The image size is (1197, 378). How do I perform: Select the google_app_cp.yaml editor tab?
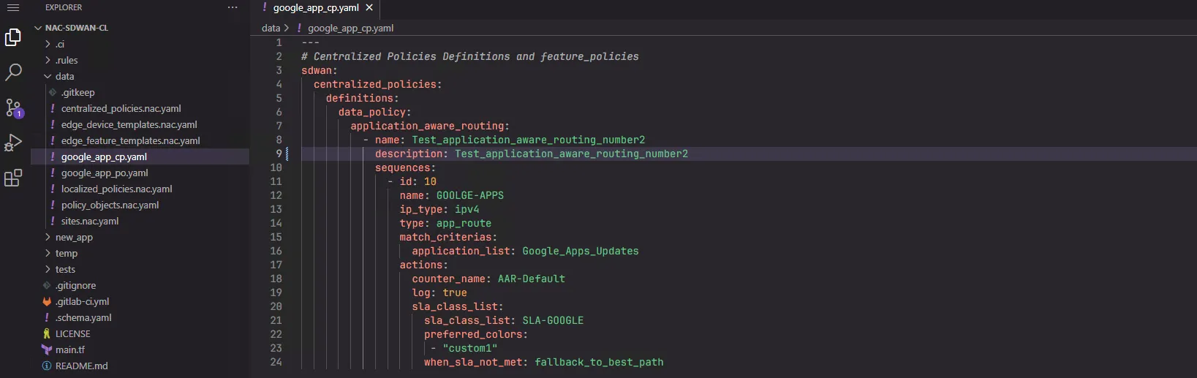point(315,8)
